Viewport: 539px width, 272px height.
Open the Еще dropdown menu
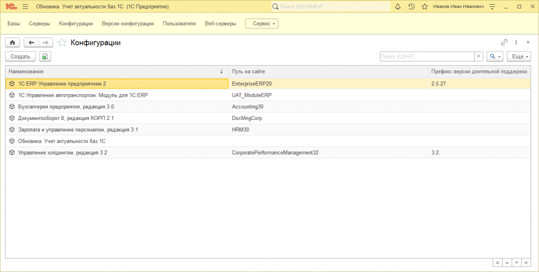tap(519, 56)
